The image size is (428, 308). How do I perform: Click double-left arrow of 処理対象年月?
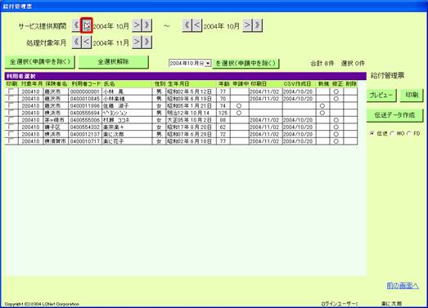pos(77,42)
